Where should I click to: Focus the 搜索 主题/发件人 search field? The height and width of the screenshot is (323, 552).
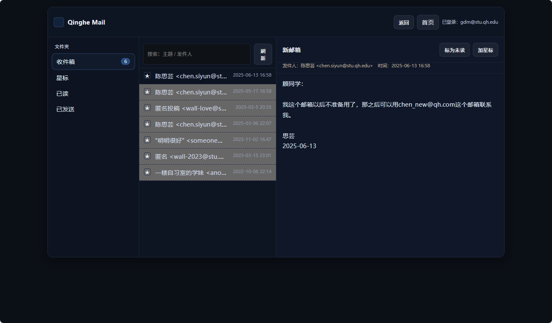tap(197, 54)
